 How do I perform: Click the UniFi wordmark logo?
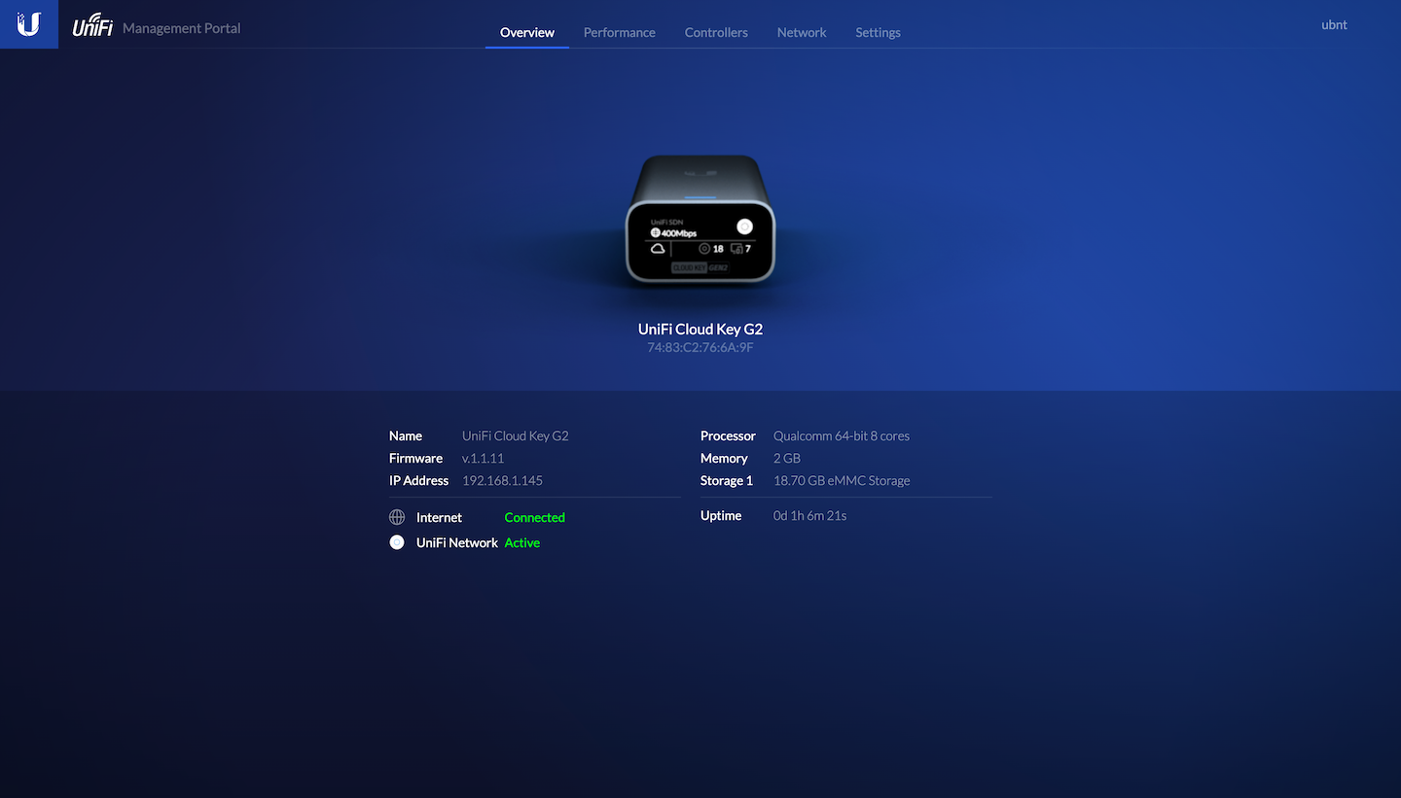(x=93, y=26)
